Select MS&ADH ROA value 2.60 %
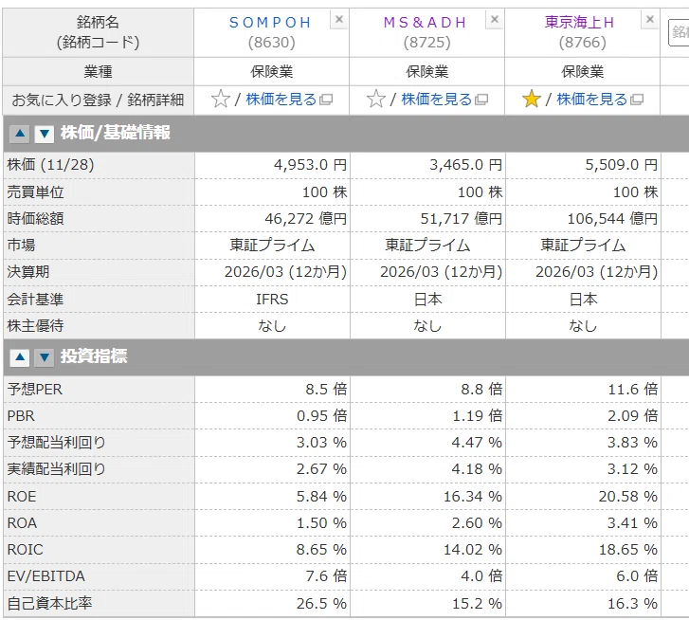Viewport: 689px width, 620px height. (x=477, y=523)
